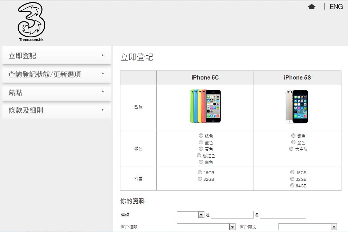Open the 客戶類別 dropdown
The height and width of the screenshot is (232, 348).
[x=308, y=227]
